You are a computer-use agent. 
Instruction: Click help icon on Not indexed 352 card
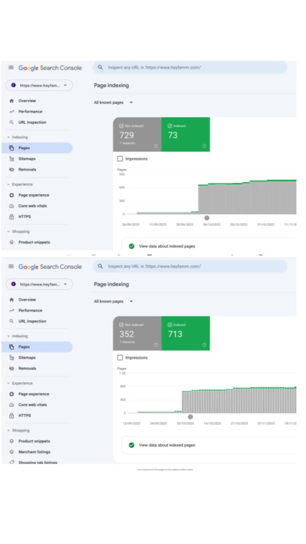[156, 345]
